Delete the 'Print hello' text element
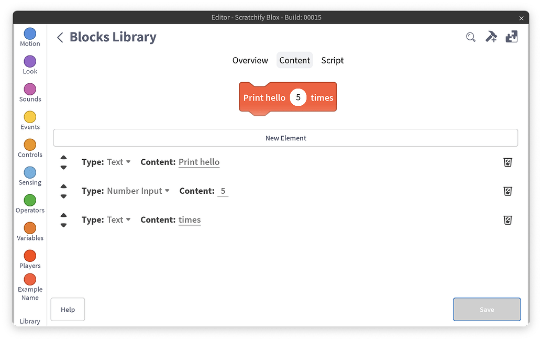This screenshot has width=542, height=341. click(x=507, y=162)
